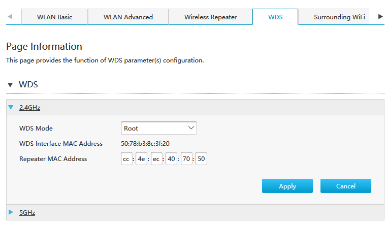
Task: Open the WDS Mode dropdown
Action: (158, 128)
